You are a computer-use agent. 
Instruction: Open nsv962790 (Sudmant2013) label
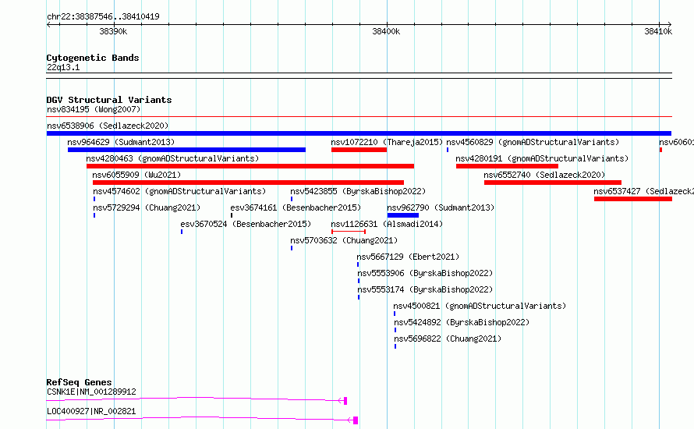coord(441,207)
